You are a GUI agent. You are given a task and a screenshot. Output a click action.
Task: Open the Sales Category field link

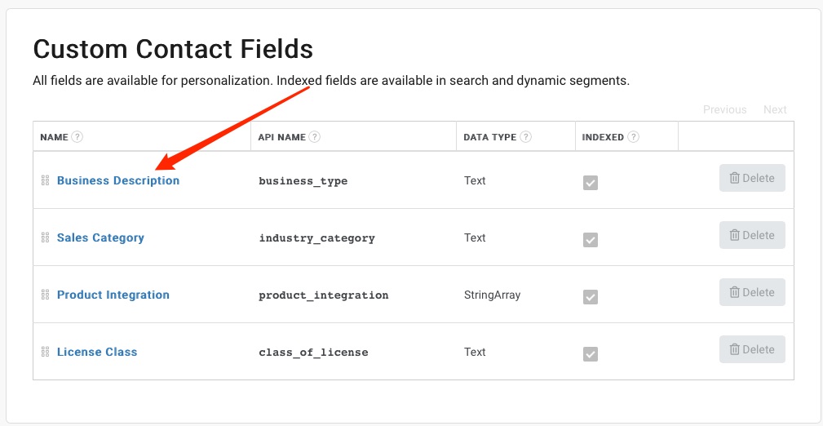[x=100, y=237]
